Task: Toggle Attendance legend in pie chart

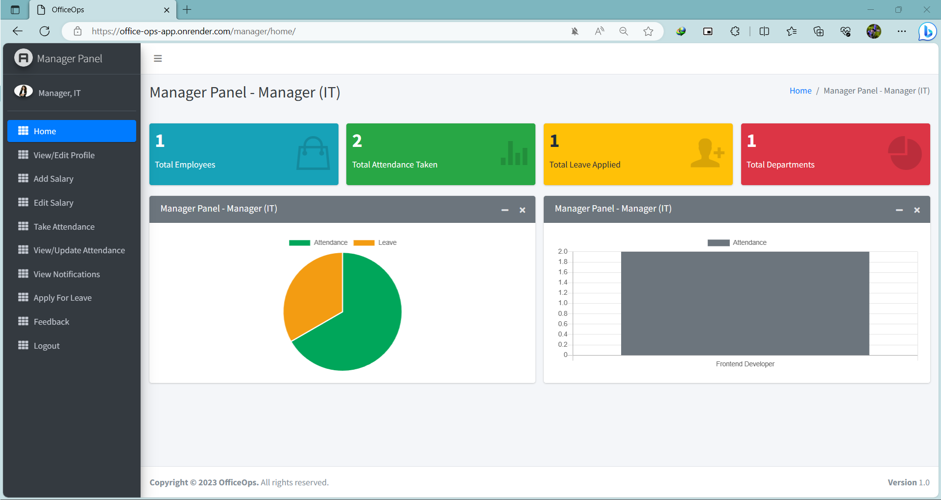Action: tap(318, 242)
